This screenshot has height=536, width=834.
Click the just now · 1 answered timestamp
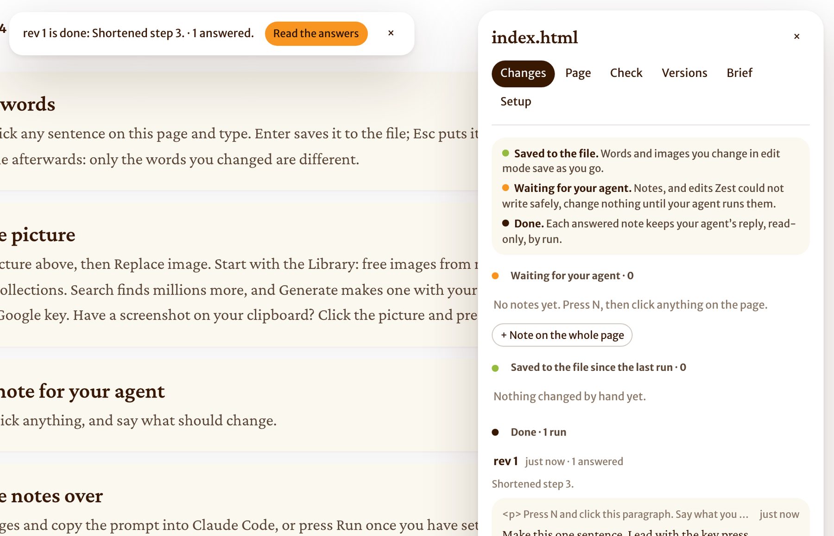click(574, 462)
